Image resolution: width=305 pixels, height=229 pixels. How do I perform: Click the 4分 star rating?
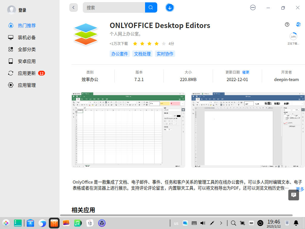[153, 44]
